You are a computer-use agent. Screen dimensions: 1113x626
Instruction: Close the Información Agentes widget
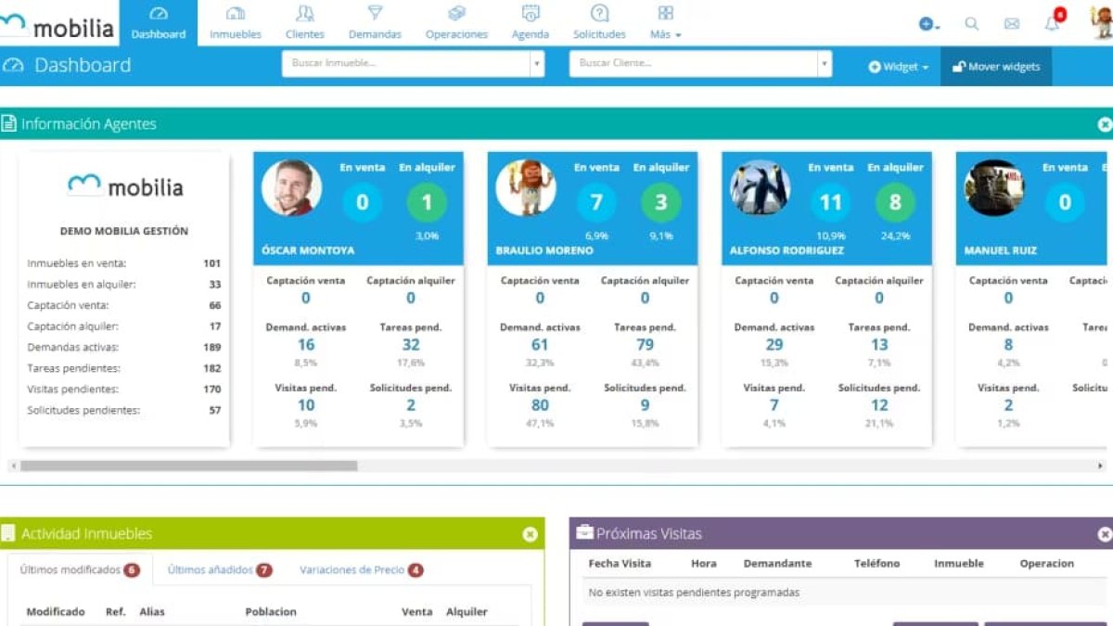tap(1104, 124)
